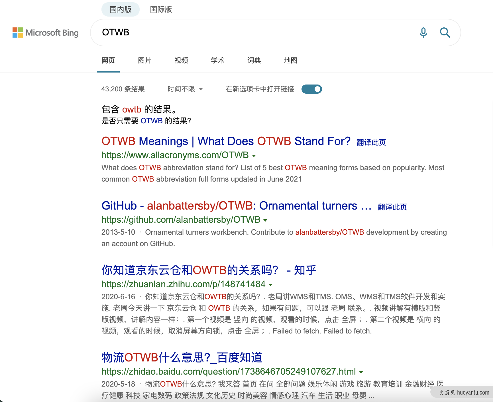Click 翻译此页 beside GitHub result
493x402 pixels.
coord(392,207)
